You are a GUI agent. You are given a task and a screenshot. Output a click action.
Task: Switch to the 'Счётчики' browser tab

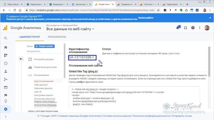click(149, 4)
